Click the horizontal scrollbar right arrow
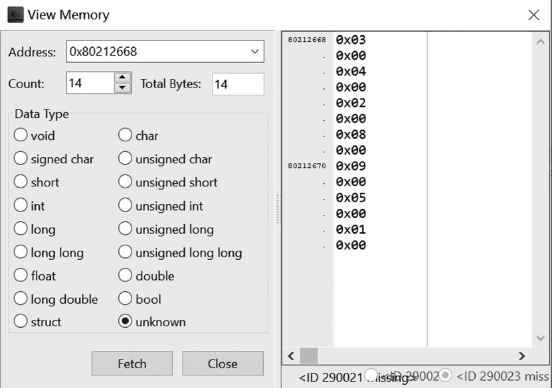552x388 pixels. tap(521, 356)
